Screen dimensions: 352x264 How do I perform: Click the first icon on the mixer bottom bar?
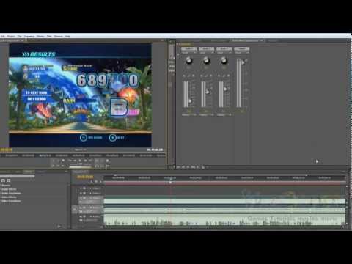178,167
